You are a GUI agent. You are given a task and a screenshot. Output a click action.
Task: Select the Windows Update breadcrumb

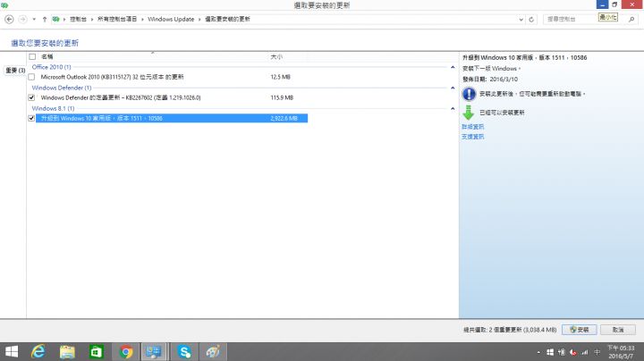(x=171, y=20)
